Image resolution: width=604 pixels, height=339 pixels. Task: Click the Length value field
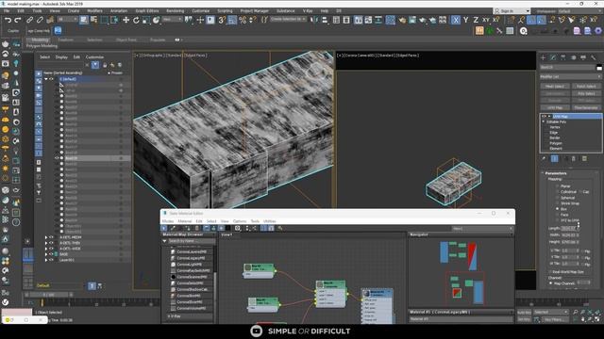[x=568, y=228]
